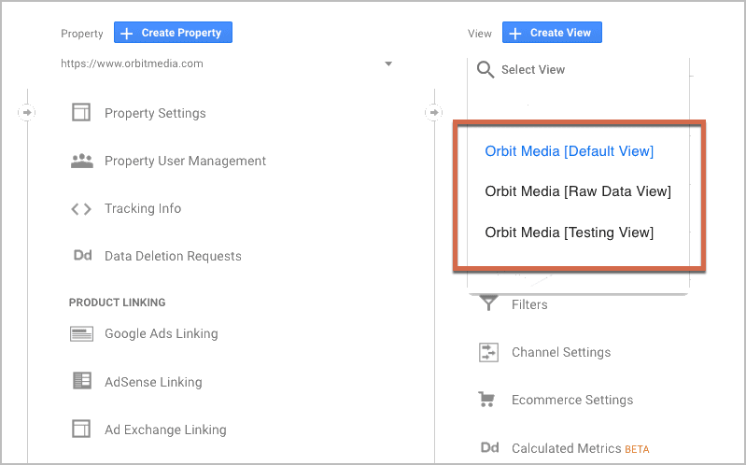This screenshot has width=746, height=465.
Task: Click the Tracking Info code brackets icon
Action: point(81,209)
